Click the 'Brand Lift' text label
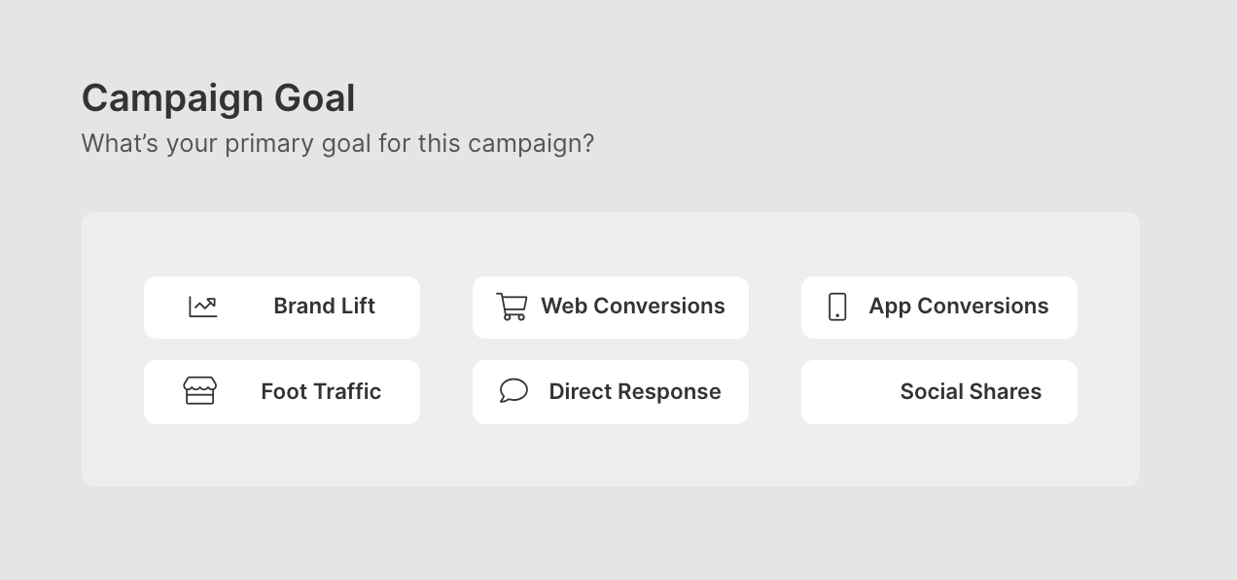Image resolution: width=1237 pixels, height=580 pixels. (324, 307)
